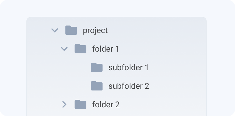Viewport: 235px width, 116px height.
Task: Click the project folder icon
Action: click(x=71, y=30)
